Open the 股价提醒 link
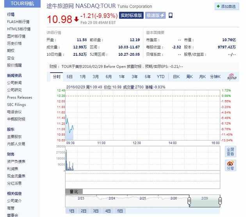Screen dimensions: 246x217 [14, 65]
